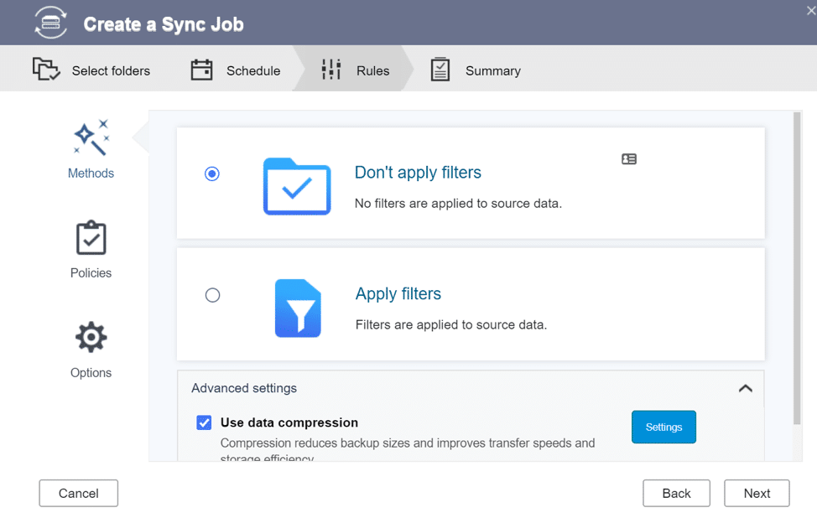Select the Apply filters radio button
The height and width of the screenshot is (518, 817).
(212, 295)
